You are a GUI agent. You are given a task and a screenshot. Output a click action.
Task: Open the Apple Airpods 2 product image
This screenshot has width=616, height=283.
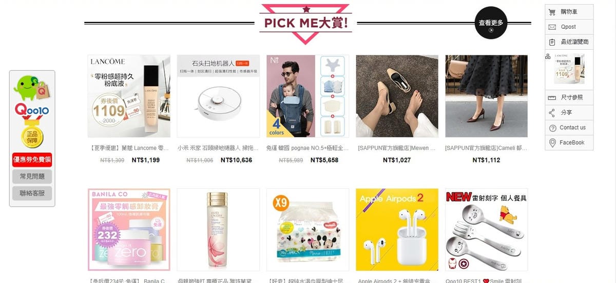point(397,230)
